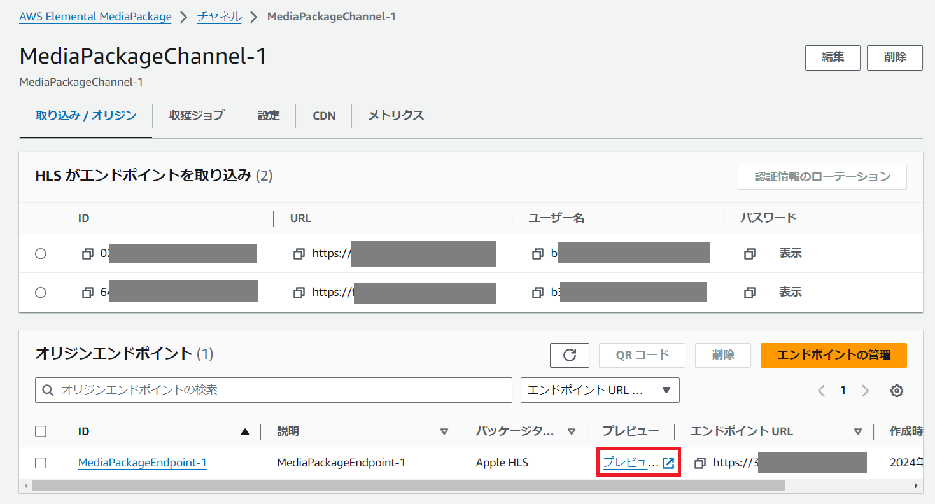
Task: Open the メトリクス tab
Action: tap(396, 116)
